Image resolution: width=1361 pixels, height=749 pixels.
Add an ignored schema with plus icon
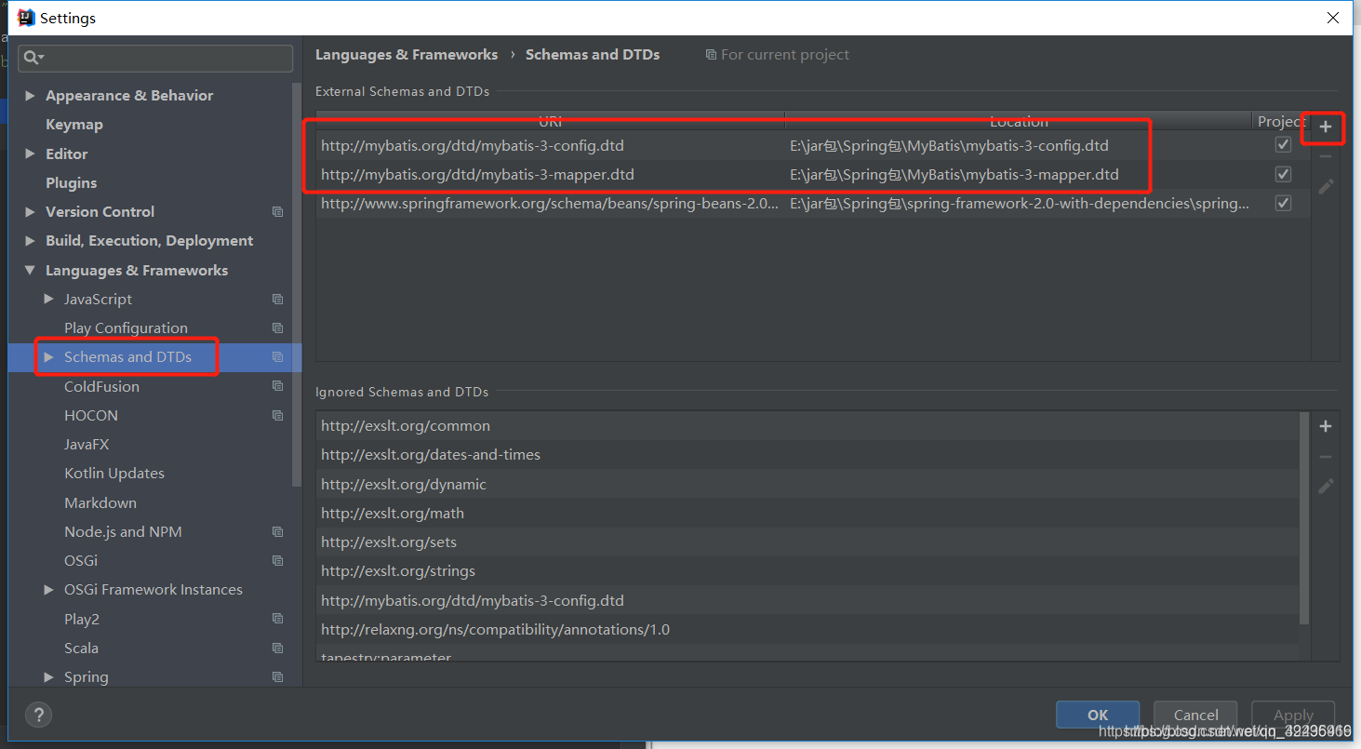[x=1326, y=426]
